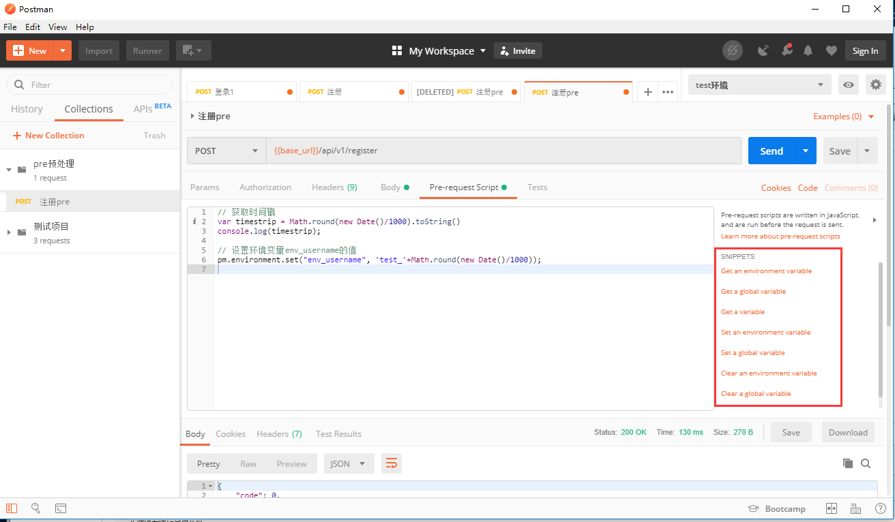Select the 登录1 request tab
The image size is (895, 522).
click(x=241, y=92)
